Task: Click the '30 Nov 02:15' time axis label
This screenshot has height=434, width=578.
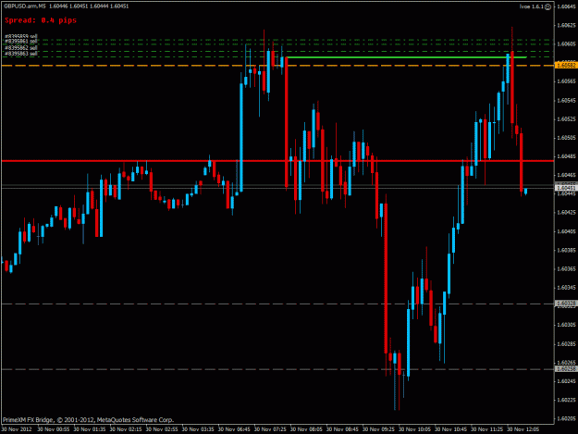Action: tap(126, 429)
